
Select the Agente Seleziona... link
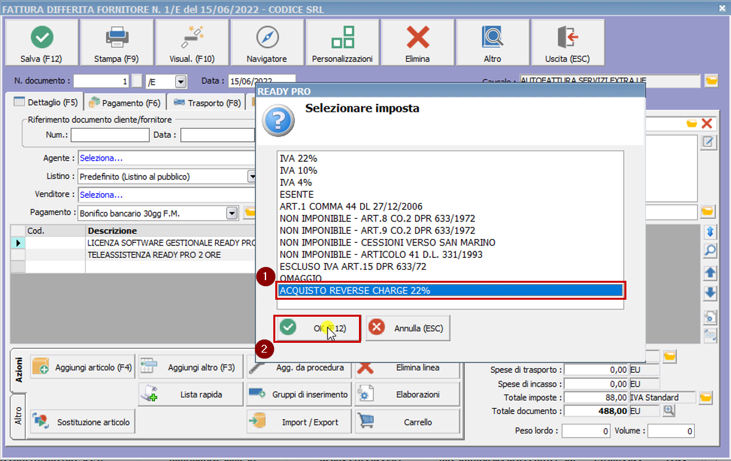point(101,158)
